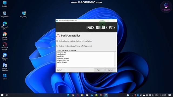This screenshot has height=97, width=173.
Task: Click the red recording tray icon
Action: pos(135,95)
